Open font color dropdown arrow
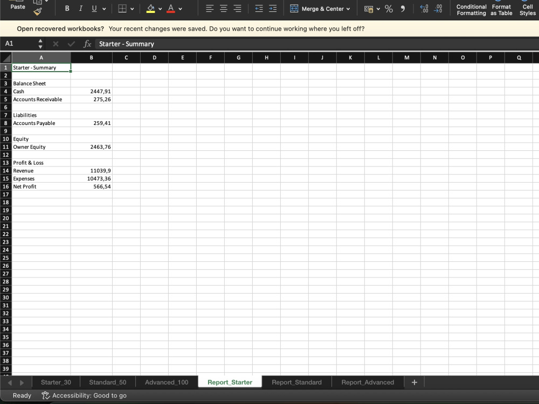539x404 pixels. pyautogui.click(x=180, y=9)
